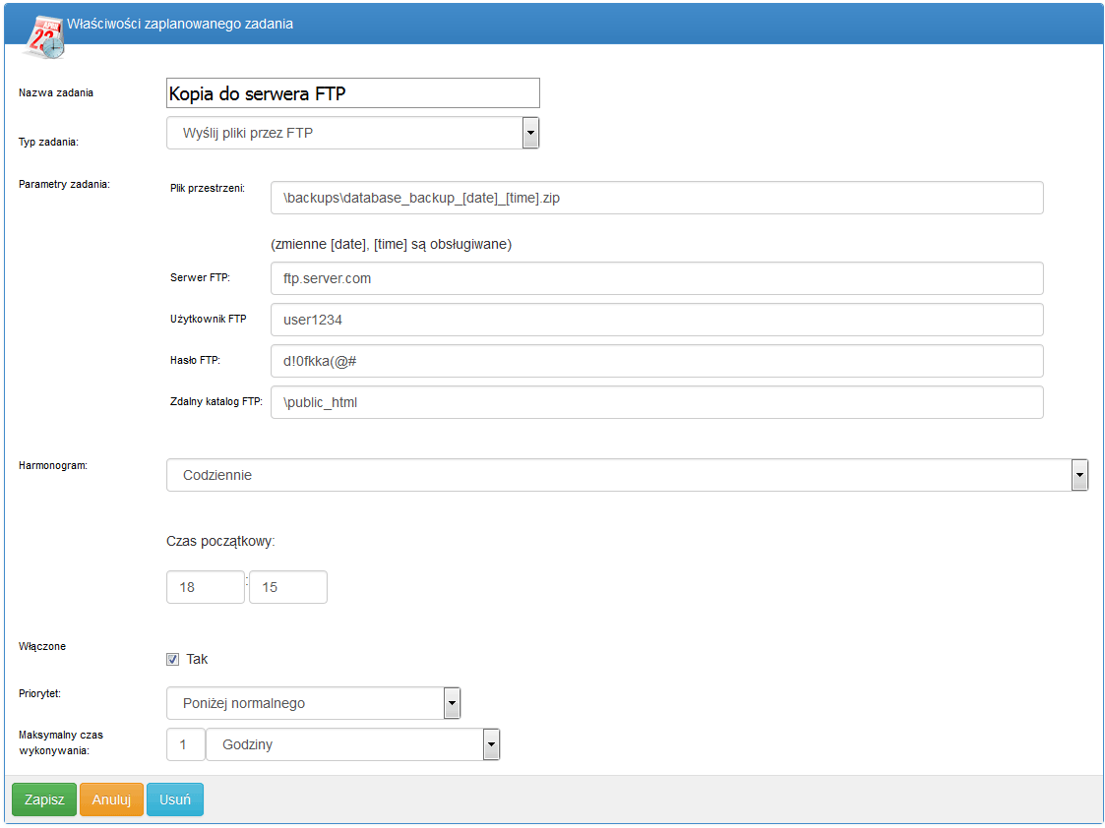The image size is (1105, 828).
Task: Click the Maksymalny czas wykonywania label
Action: [x=61, y=742]
